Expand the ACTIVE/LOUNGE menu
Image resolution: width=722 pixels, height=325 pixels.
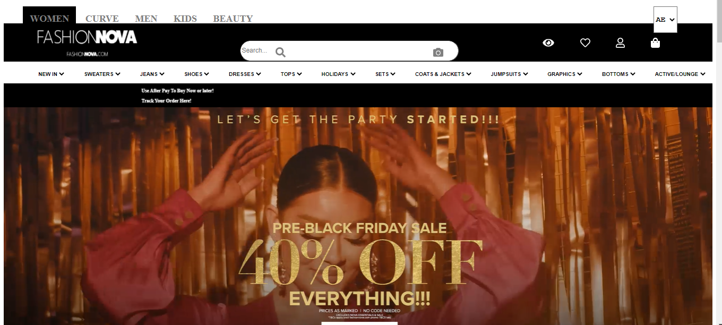coord(680,74)
